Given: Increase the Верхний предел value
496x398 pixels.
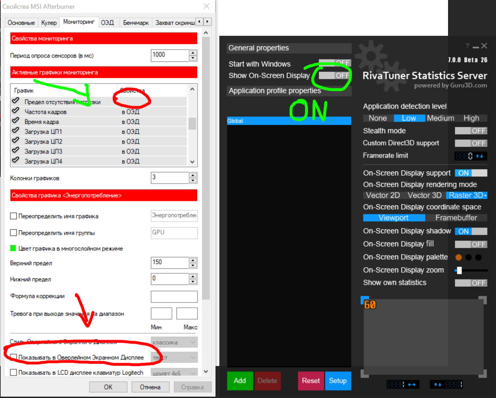Looking at the screenshot, I should (193, 260).
